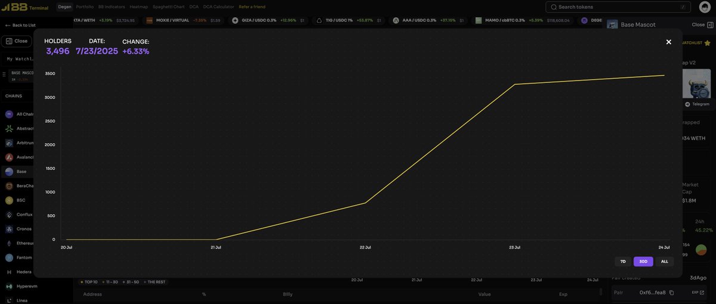716x304 pixels.
Task: Open the MOXIE / VIRTUAL ticker item
Action: pos(183,20)
